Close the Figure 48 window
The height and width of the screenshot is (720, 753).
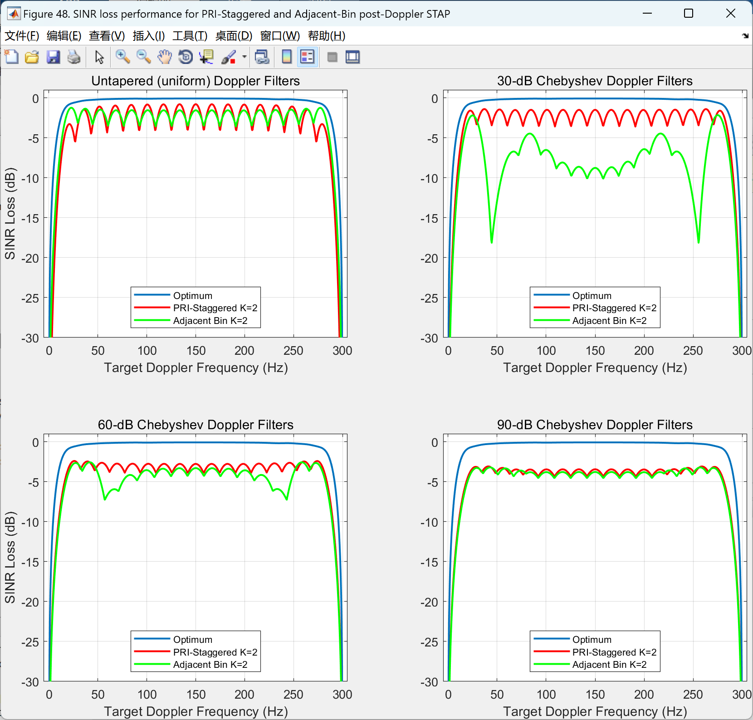[730, 14]
